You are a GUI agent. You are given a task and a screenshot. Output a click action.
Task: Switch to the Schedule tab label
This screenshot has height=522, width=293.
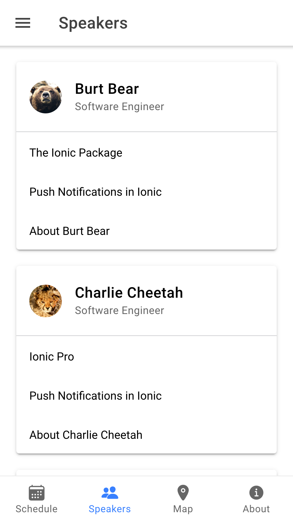pos(37,509)
